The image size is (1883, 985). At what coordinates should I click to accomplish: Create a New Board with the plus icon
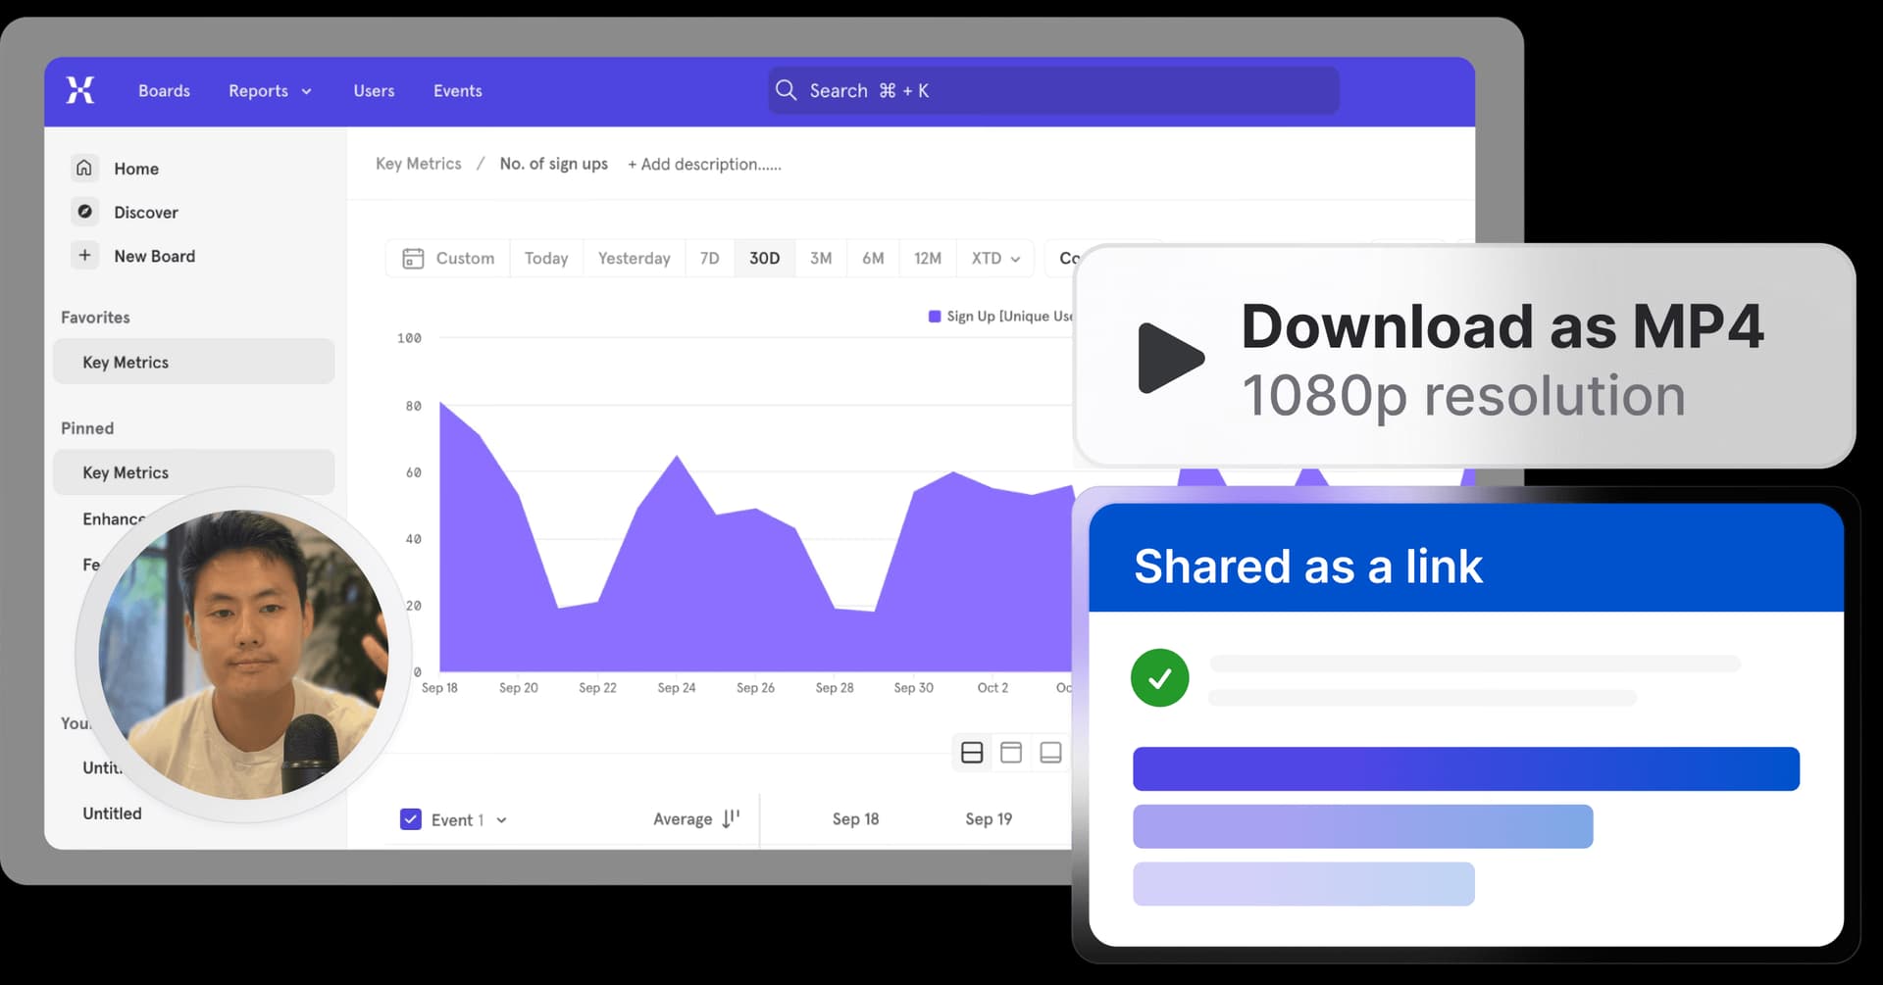coord(85,256)
